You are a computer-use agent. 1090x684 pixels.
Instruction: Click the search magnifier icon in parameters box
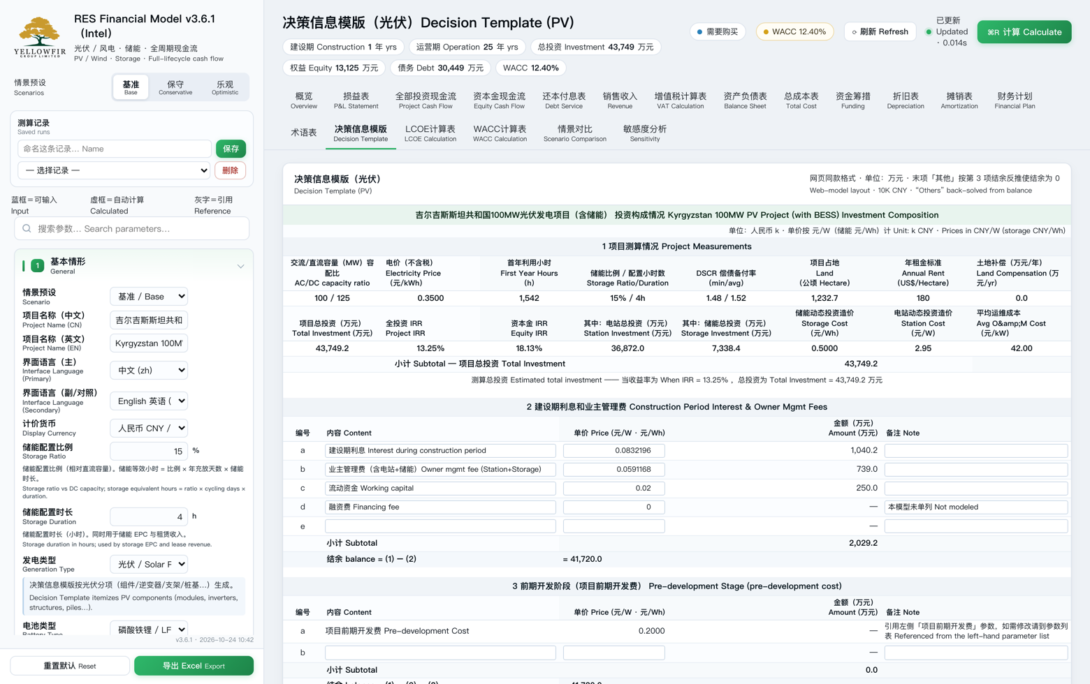[x=27, y=228]
